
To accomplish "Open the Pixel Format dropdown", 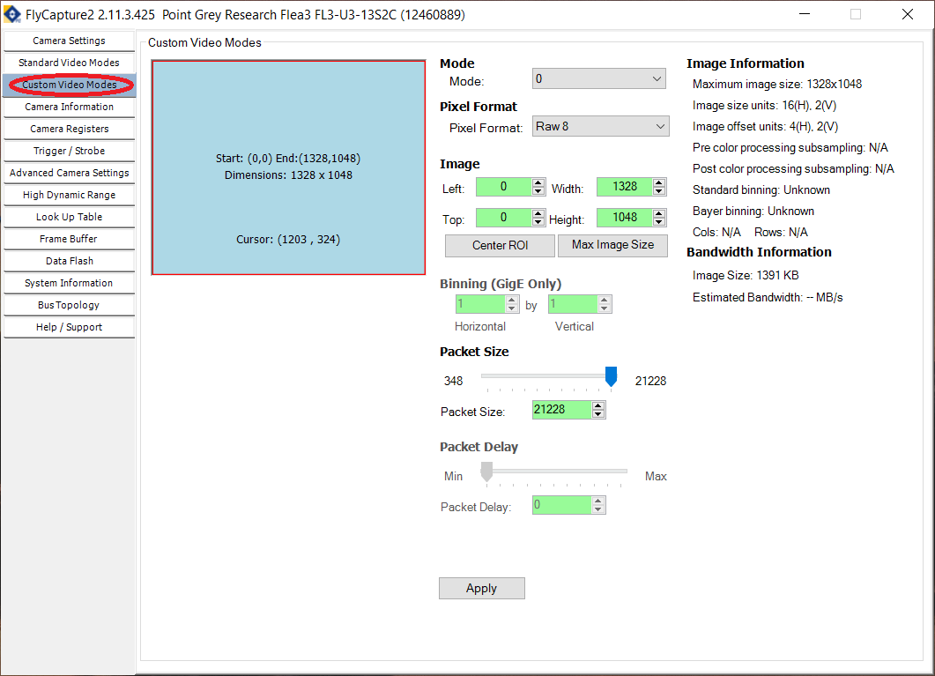I will pyautogui.click(x=600, y=125).
